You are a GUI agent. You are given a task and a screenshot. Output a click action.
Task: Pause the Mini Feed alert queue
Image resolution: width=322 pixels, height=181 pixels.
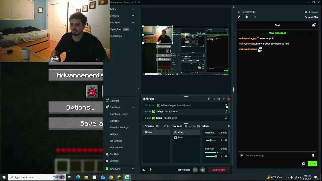(x=214, y=99)
